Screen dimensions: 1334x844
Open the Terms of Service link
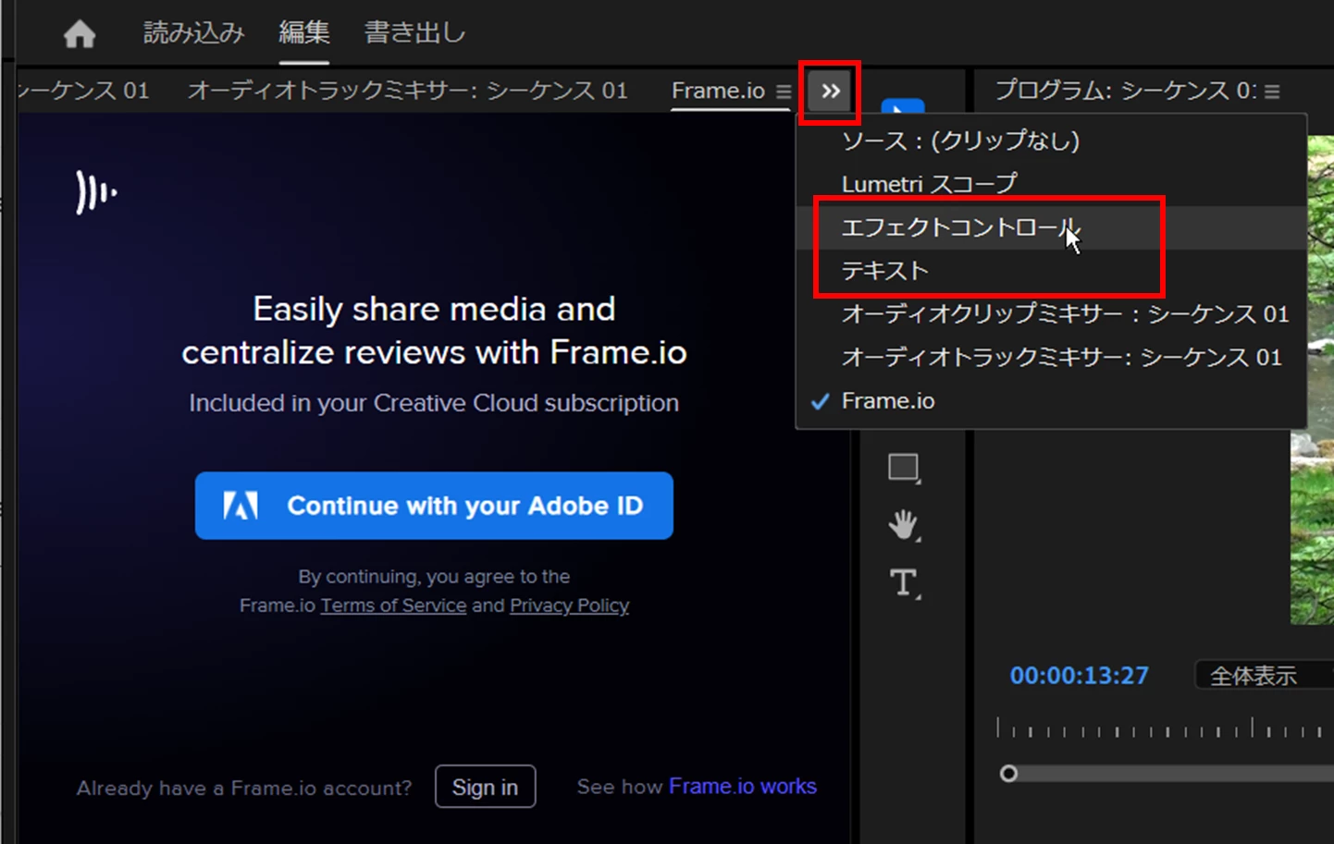tap(393, 605)
